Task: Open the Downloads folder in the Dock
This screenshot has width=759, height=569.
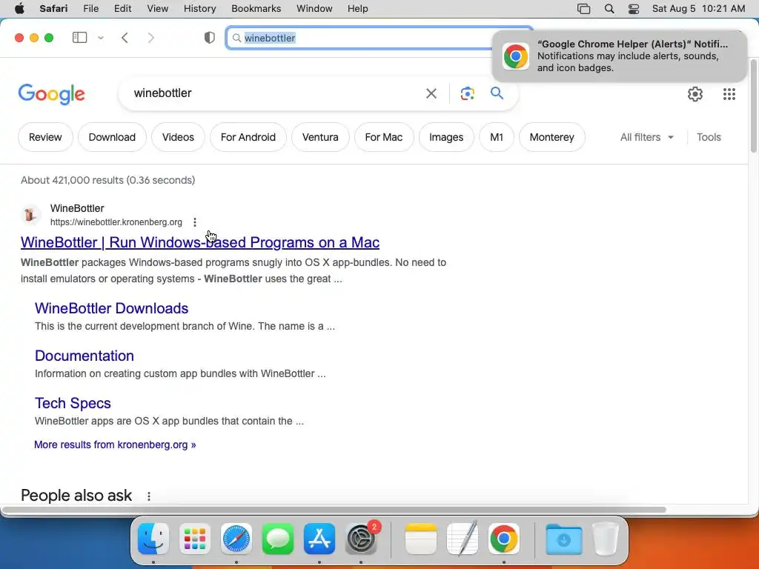Action: point(563,539)
